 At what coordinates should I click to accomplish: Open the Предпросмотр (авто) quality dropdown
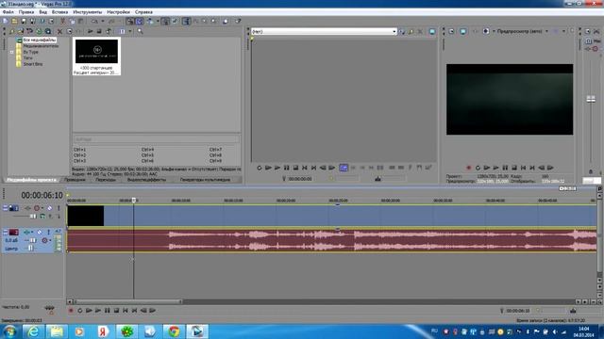coord(546,31)
